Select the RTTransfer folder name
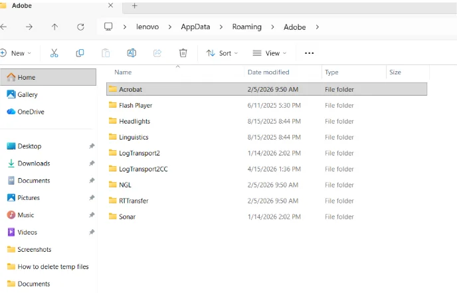This screenshot has width=457, height=293. (x=134, y=201)
